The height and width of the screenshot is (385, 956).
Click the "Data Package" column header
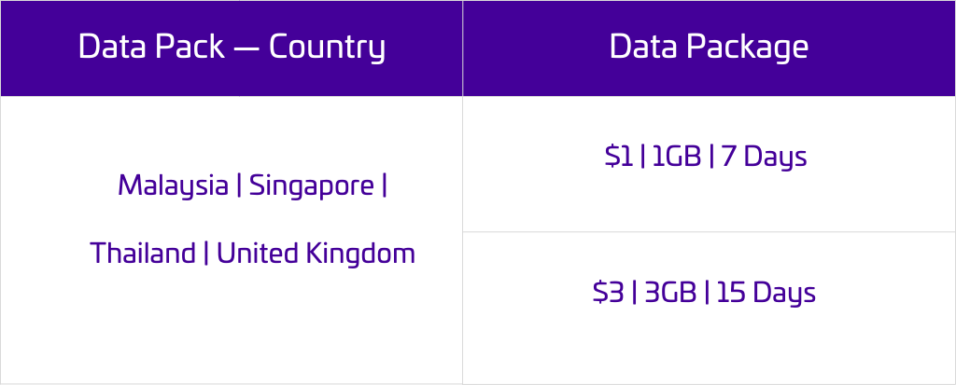[709, 48]
